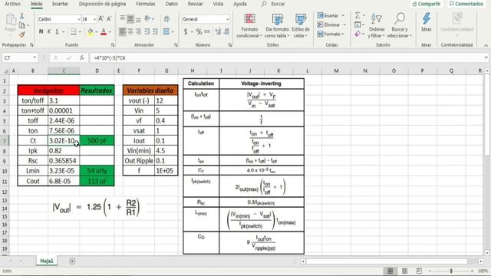This screenshot has width=491, height=276.
Task: Open the font size dropdown
Action: [x=94, y=19]
